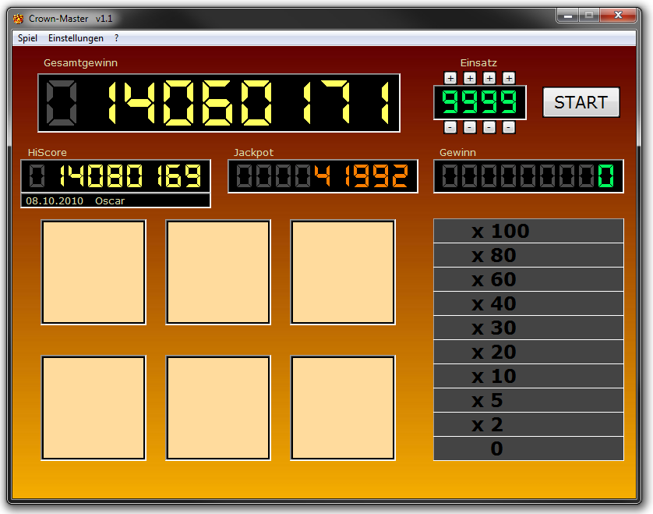Decrease the last Einsatz digit with minus

pyautogui.click(x=509, y=127)
